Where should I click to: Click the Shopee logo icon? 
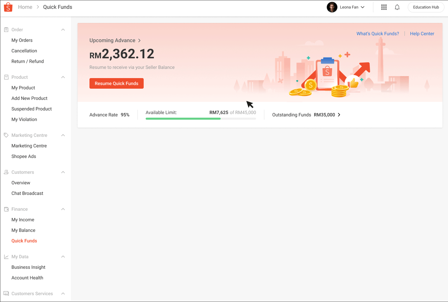click(8, 7)
